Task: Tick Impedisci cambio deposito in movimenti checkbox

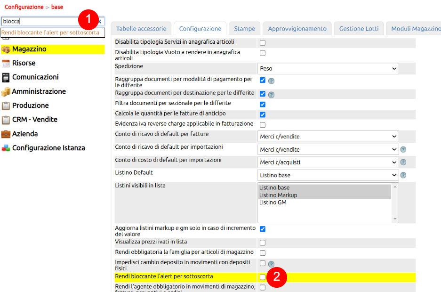Action: 263,263
